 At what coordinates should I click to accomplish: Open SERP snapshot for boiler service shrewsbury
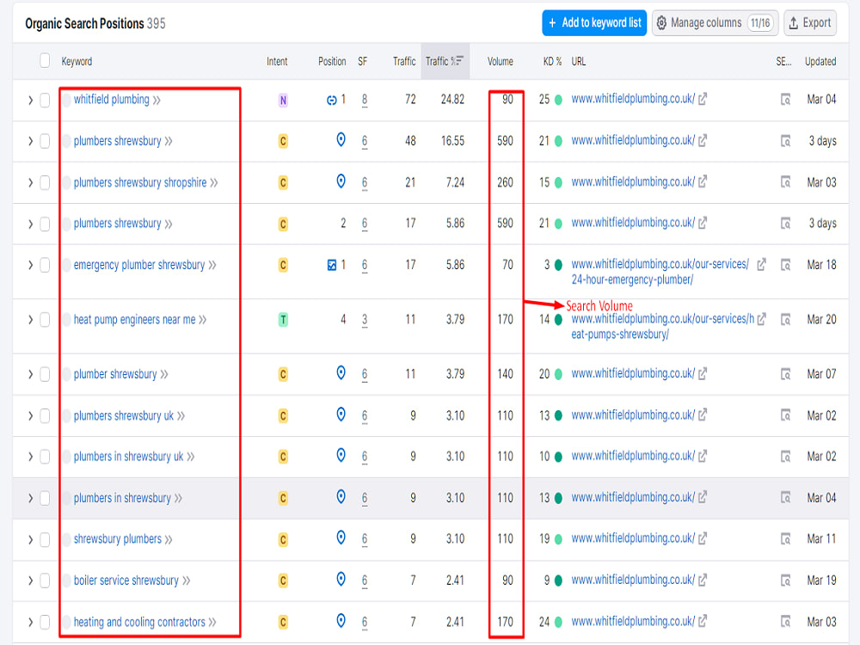tap(785, 580)
